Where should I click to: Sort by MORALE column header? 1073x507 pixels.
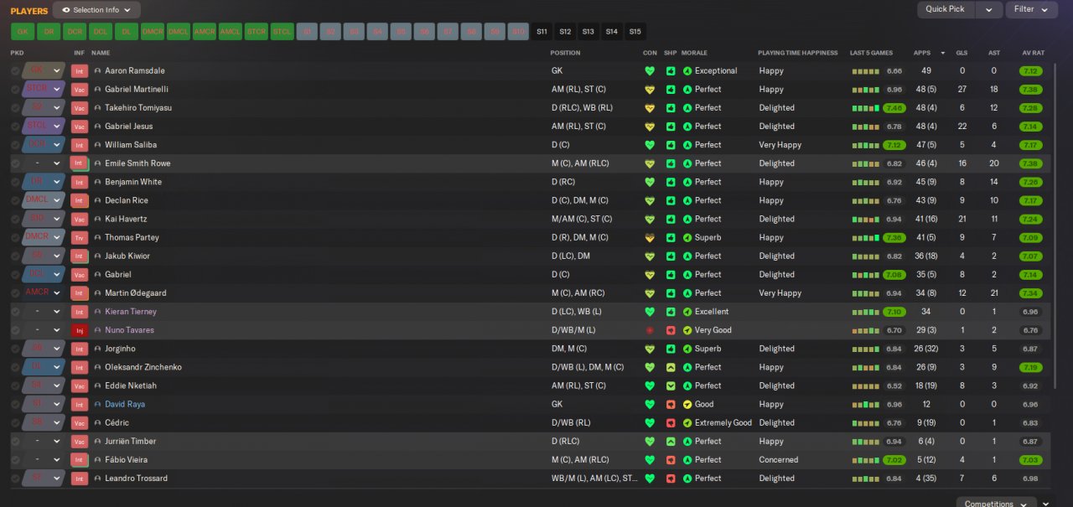(694, 53)
